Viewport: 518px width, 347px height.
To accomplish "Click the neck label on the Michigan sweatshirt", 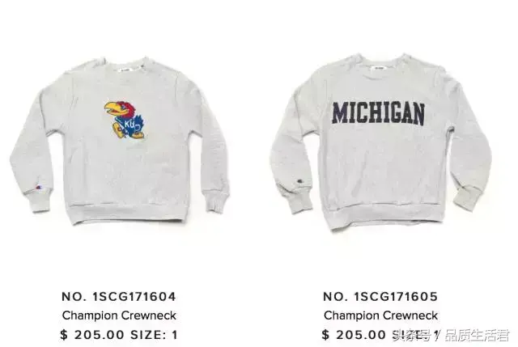I will click(379, 68).
